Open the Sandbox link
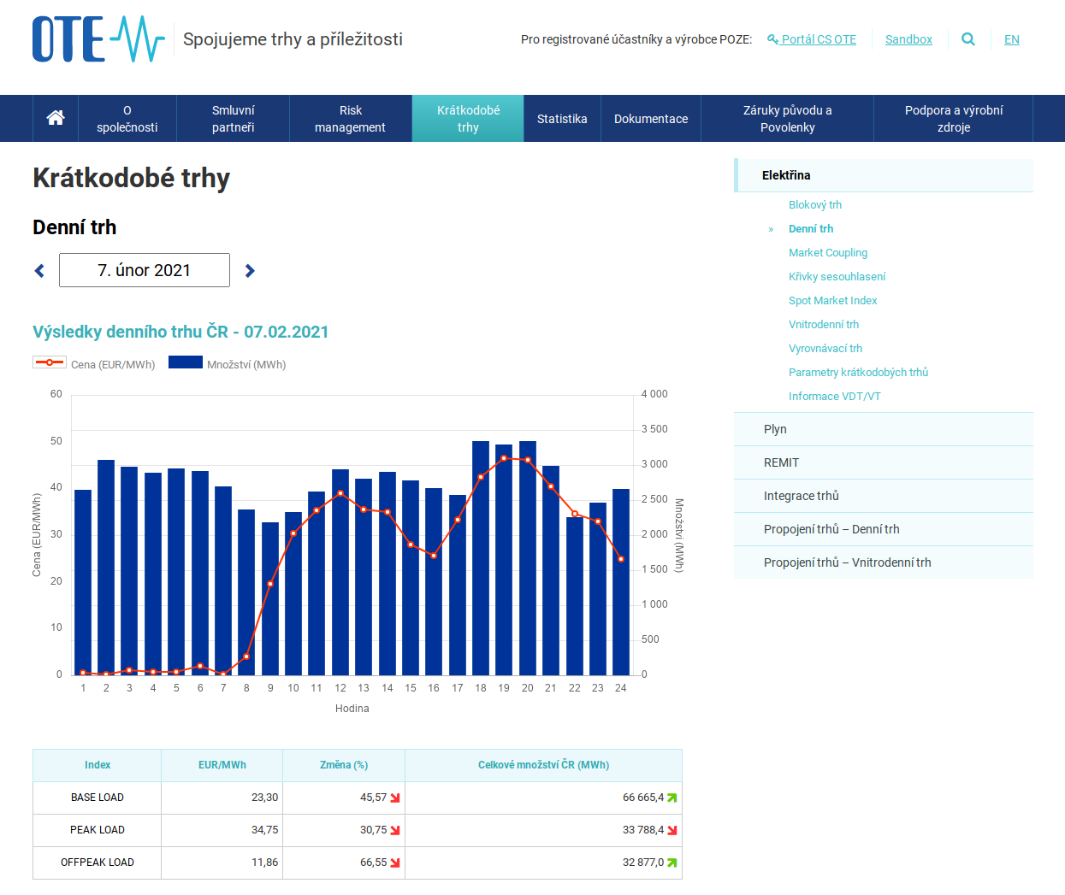Image resolution: width=1065 pixels, height=895 pixels. pyautogui.click(x=908, y=39)
